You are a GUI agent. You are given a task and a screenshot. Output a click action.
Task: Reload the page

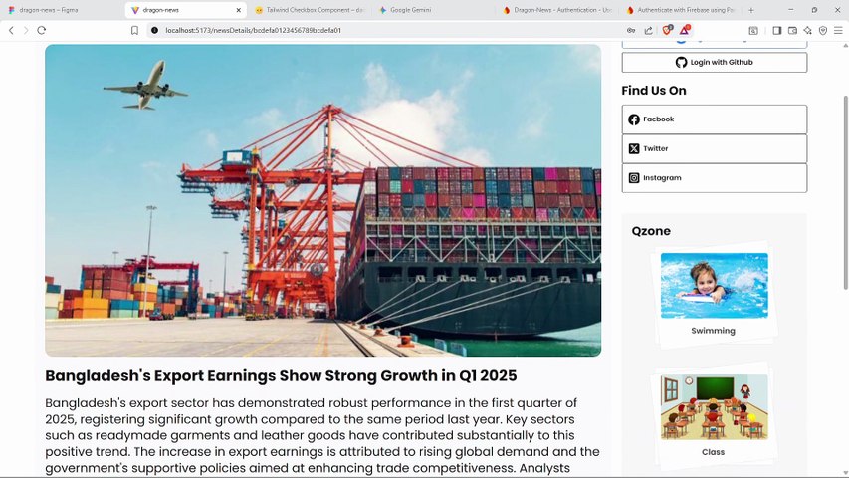tap(41, 30)
